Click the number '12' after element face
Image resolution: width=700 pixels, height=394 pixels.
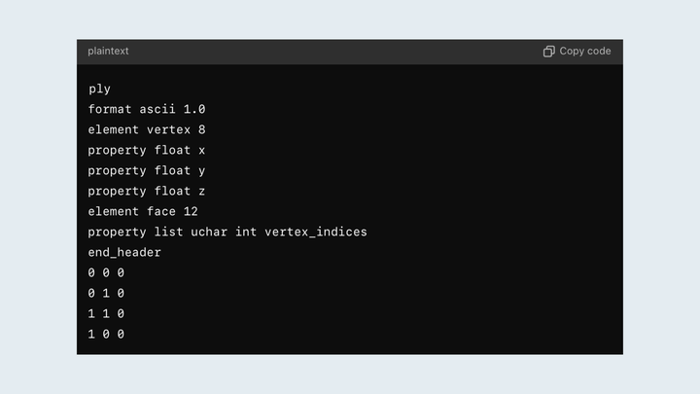click(x=191, y=212)
